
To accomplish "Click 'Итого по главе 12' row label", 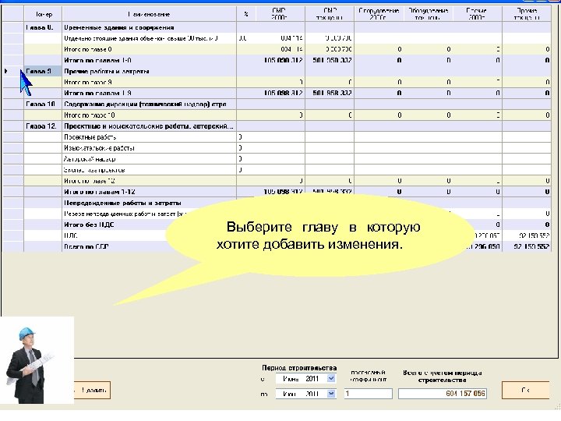I will coord(90,181).
